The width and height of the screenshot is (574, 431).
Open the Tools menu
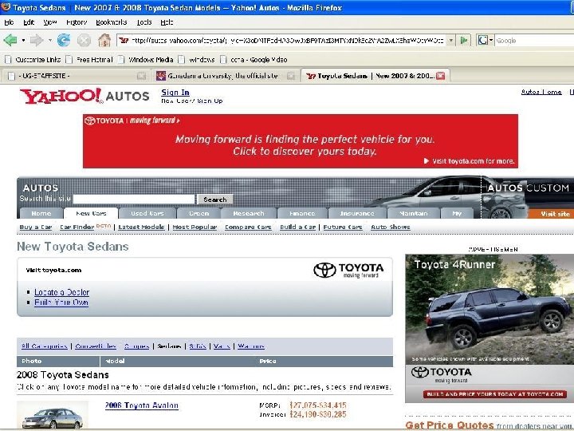[x=144, y=22]
